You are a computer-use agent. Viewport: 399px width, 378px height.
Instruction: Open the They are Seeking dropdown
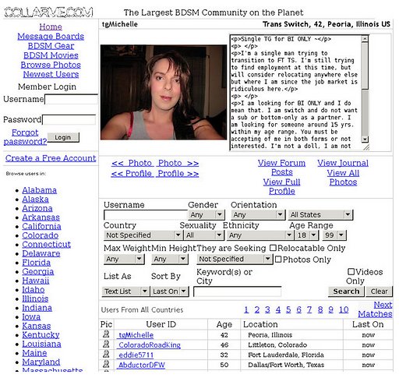click(235, 259)
